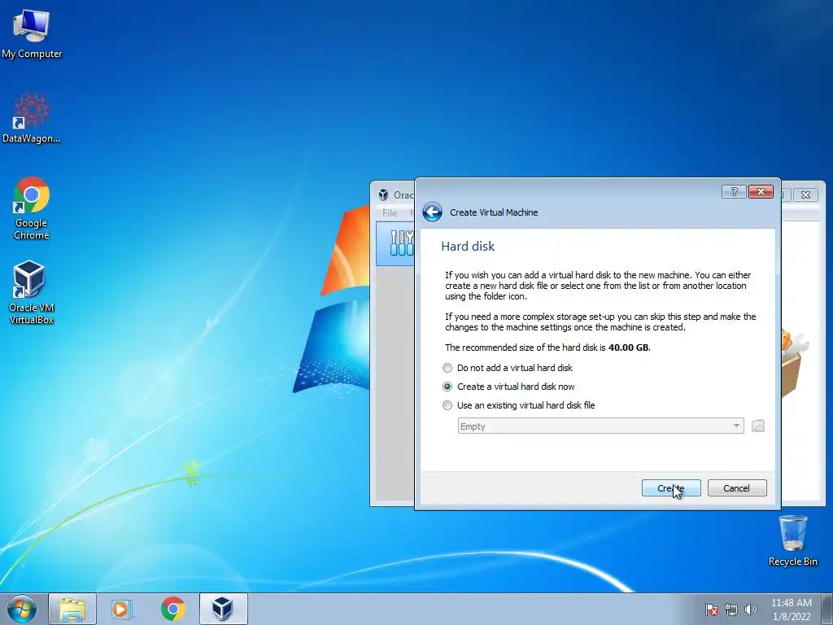Screen dimensions: 833x625
Task: Open the Windows Start menu
Action: (22, 609)
